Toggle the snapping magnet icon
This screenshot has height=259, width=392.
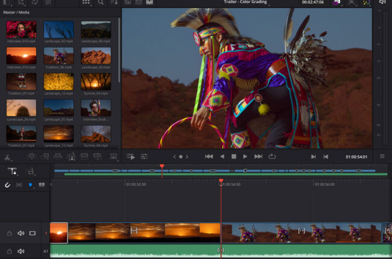pyautogui.click(x=7, y=184)
